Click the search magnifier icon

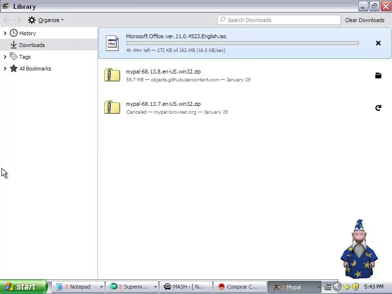pos(222,20)
